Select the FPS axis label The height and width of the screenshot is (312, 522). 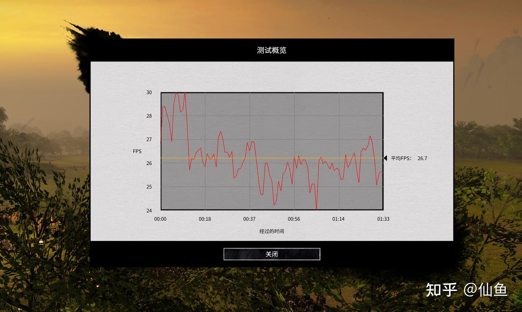click(137, 151)
